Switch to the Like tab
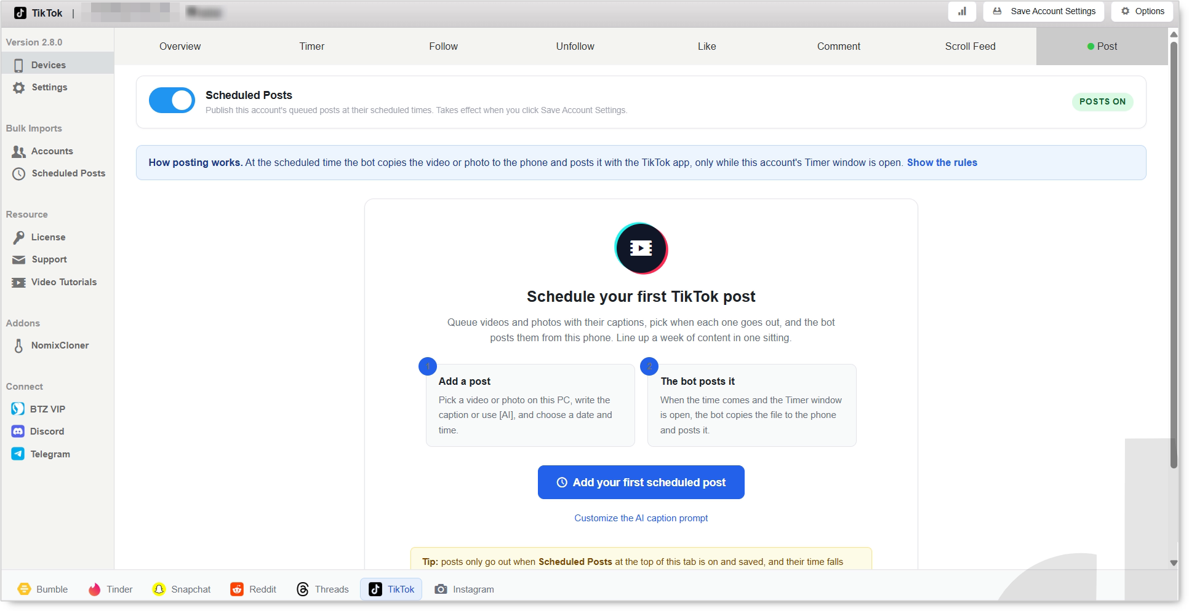Viewport: 1189px width, 611px height. tap(707, 46)
